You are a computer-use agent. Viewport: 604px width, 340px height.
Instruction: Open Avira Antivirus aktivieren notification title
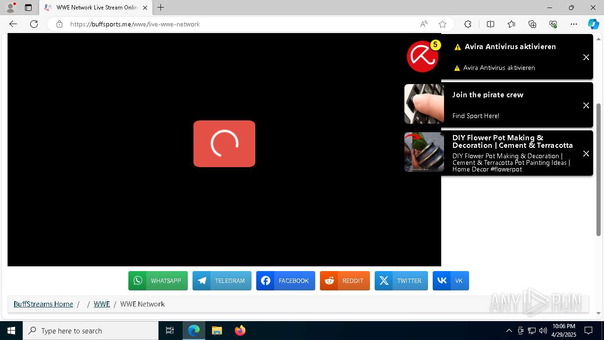pos(510,46)
